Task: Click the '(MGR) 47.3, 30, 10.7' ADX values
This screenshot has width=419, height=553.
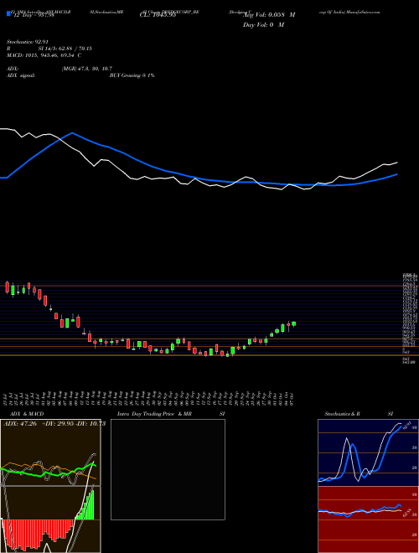Action: pos(87,69)
